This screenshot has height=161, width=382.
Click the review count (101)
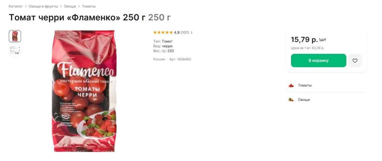tap(185, 32)
